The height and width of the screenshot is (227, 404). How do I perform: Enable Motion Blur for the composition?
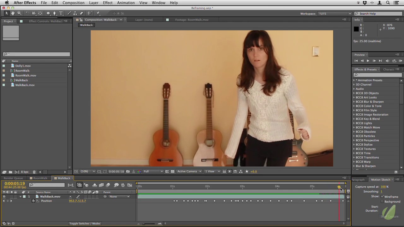[108, 185]
